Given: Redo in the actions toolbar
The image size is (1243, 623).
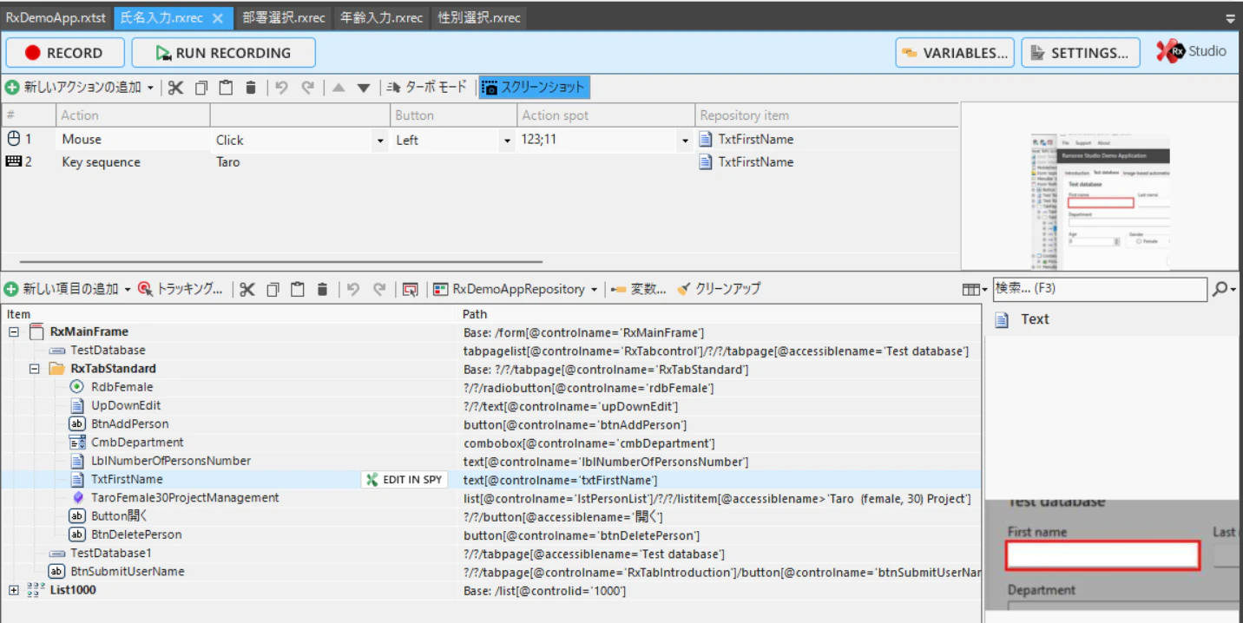Looking at the screenshot, I should tap(307, 88).
